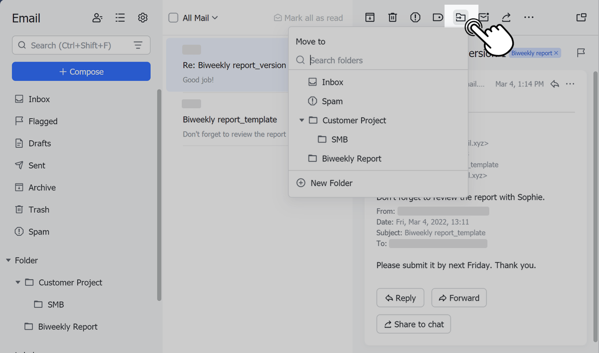The height and width of the screenshot is (353, 599).
Task: Delete email using the trash toolbar icon
Action: coord(393,17)
